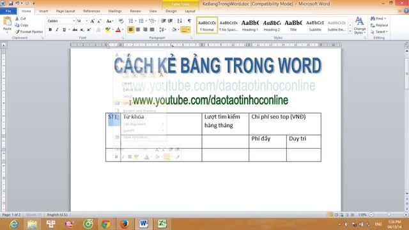Toggle underline formatting
409x230 pixels.
click(64, 30)
